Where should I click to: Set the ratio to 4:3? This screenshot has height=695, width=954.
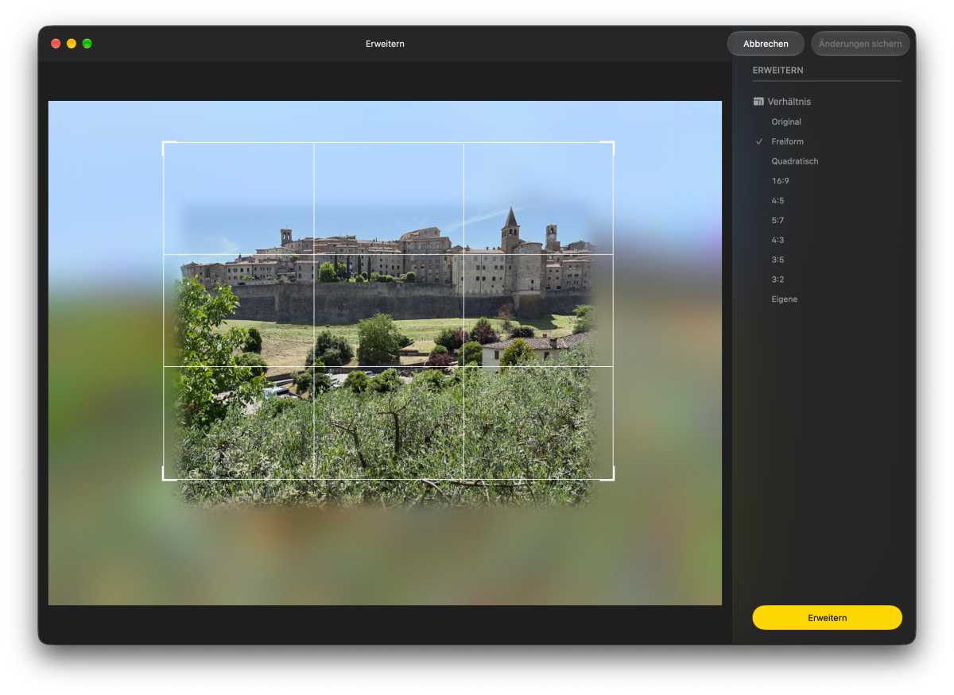(x=778, y=240)
